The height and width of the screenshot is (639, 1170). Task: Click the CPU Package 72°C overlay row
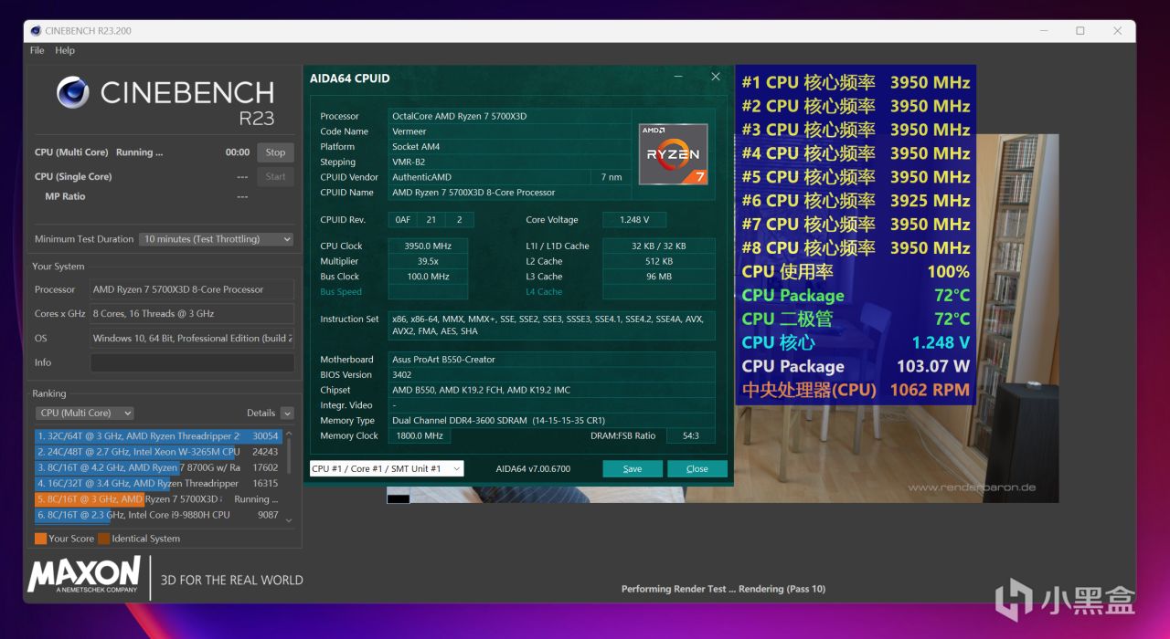(856, 296)
